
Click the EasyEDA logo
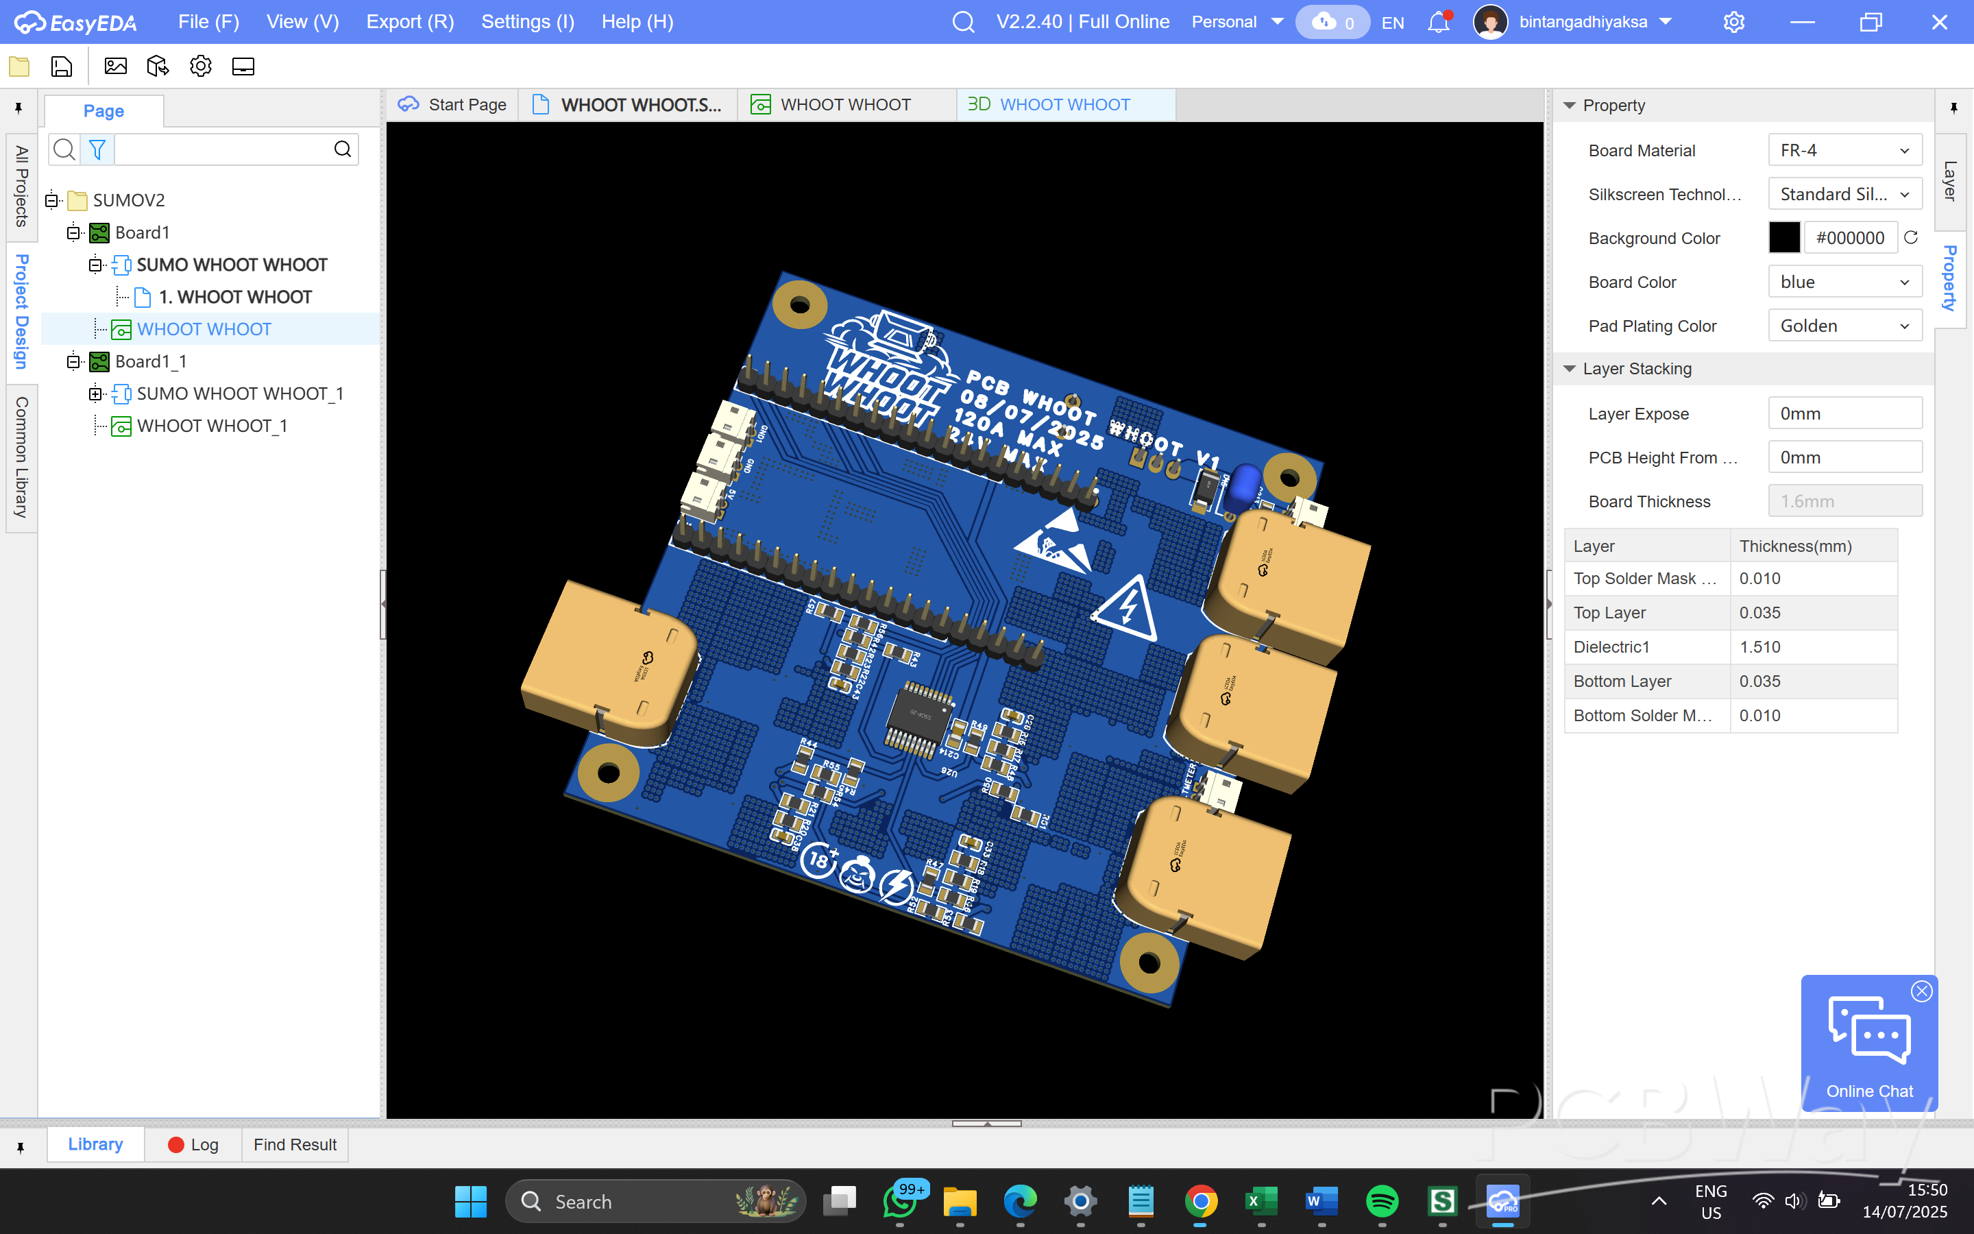76,22
